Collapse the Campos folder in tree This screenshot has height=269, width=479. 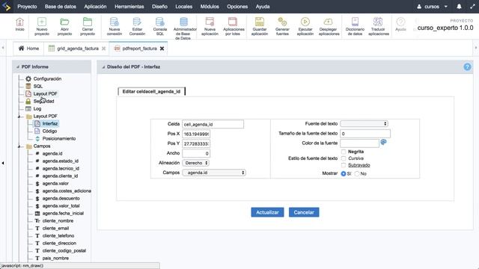(x=19, y=146)
